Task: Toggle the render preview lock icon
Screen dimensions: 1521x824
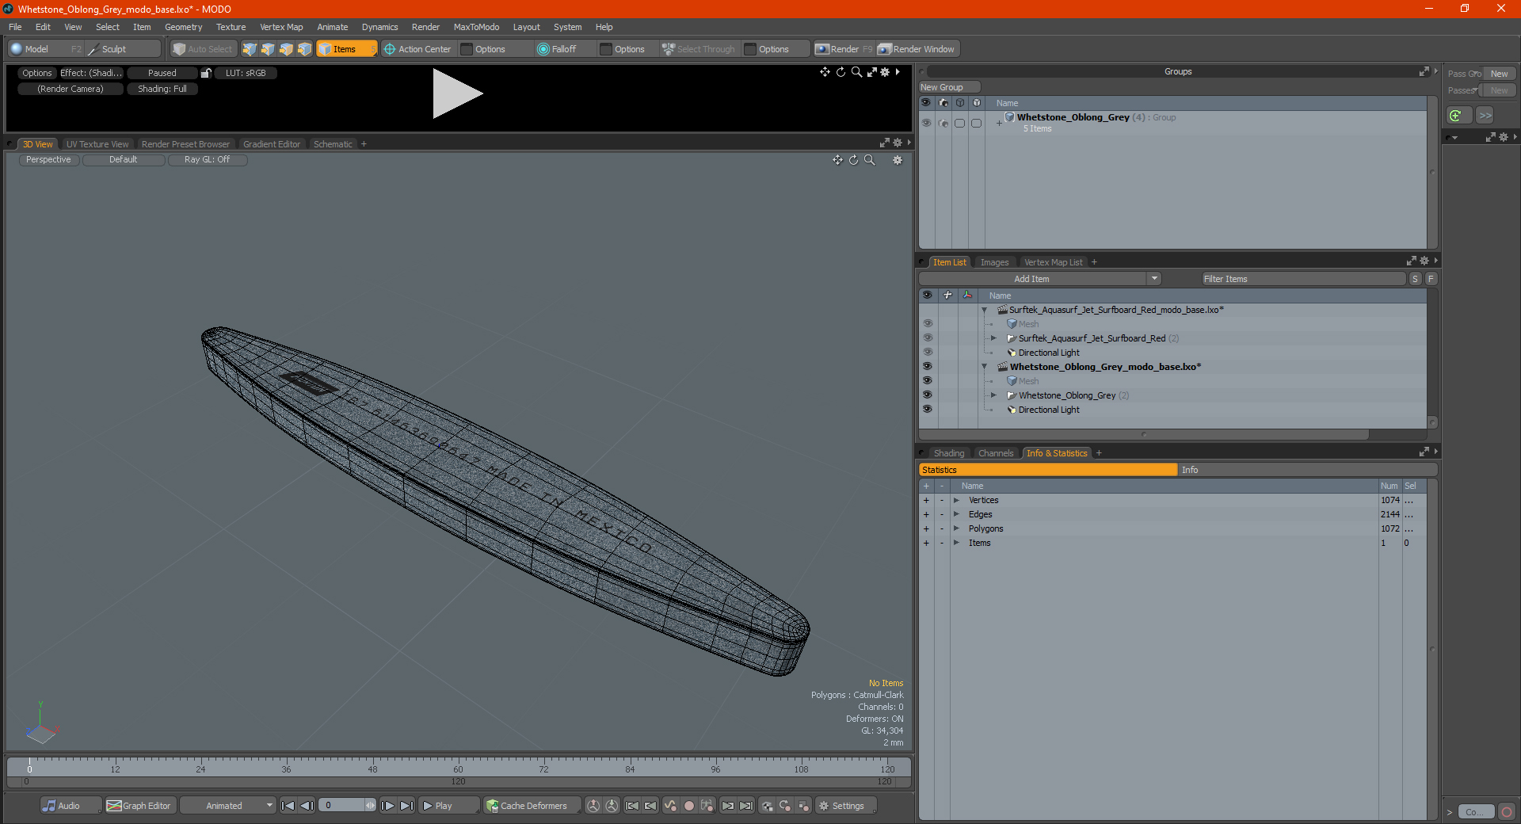Action: coord(206,73)
